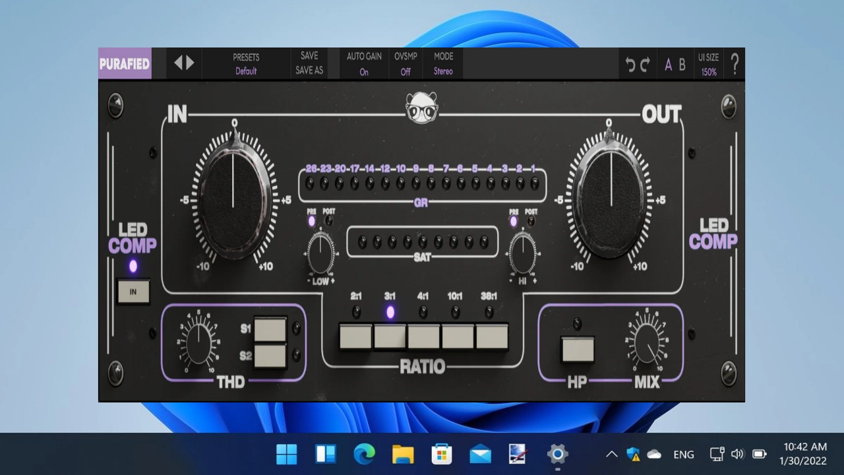Viewport: 844px width, 475px height.
Task: Set HI filter to POST LED
Action: [531, 222]
